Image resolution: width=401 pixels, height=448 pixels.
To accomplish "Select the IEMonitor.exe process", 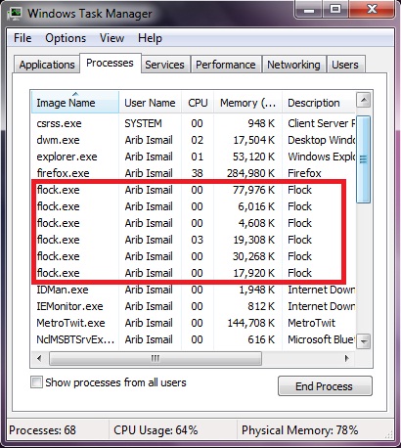I will [x=193, y=306].
